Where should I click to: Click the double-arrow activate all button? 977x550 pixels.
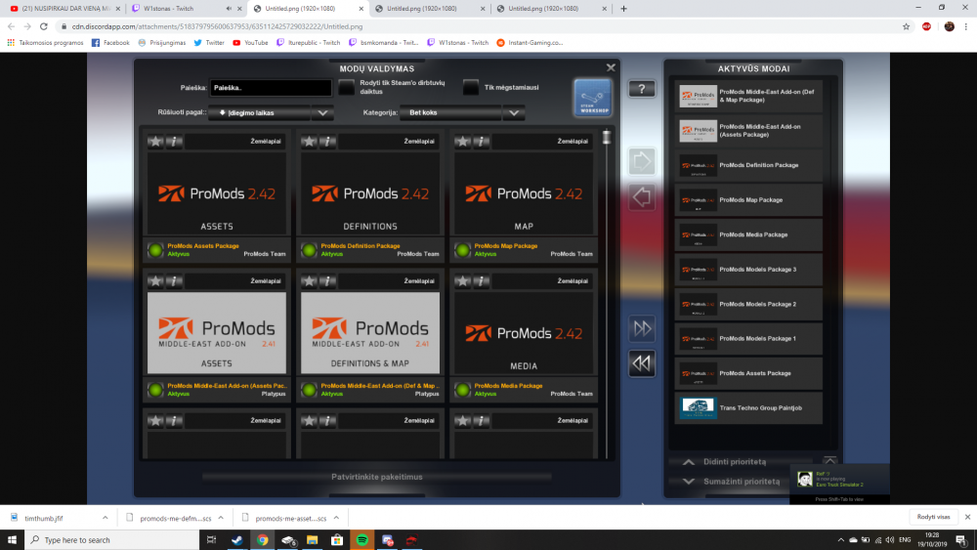tap(641, 328)
